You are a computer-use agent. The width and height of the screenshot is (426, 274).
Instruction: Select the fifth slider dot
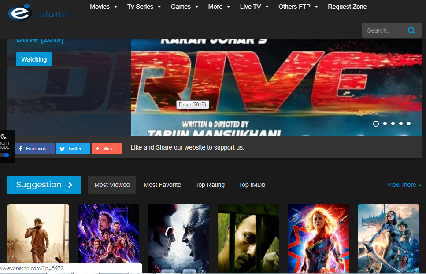pyautogui.click(x=409, y=124)
